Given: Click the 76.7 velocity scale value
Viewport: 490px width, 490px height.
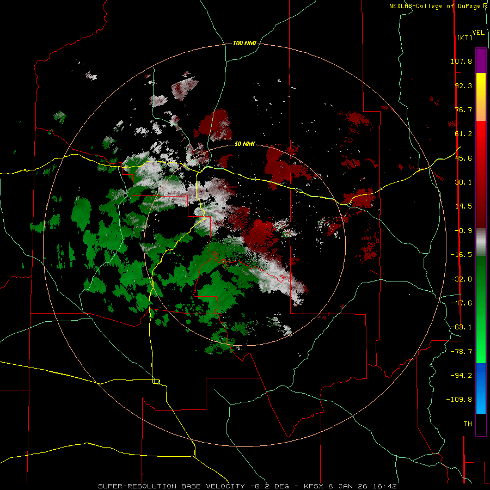Looking at the screenshot, I should click(463, 109).
